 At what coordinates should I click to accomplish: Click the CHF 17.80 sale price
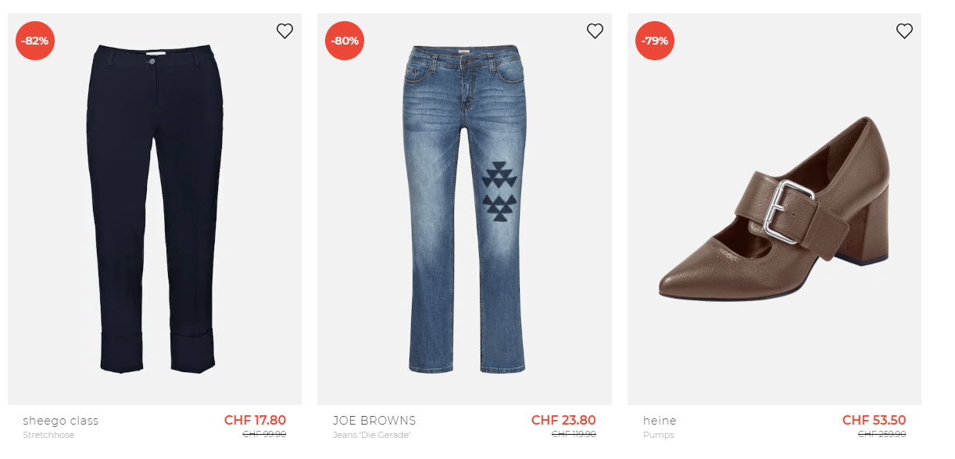[255, 420]
